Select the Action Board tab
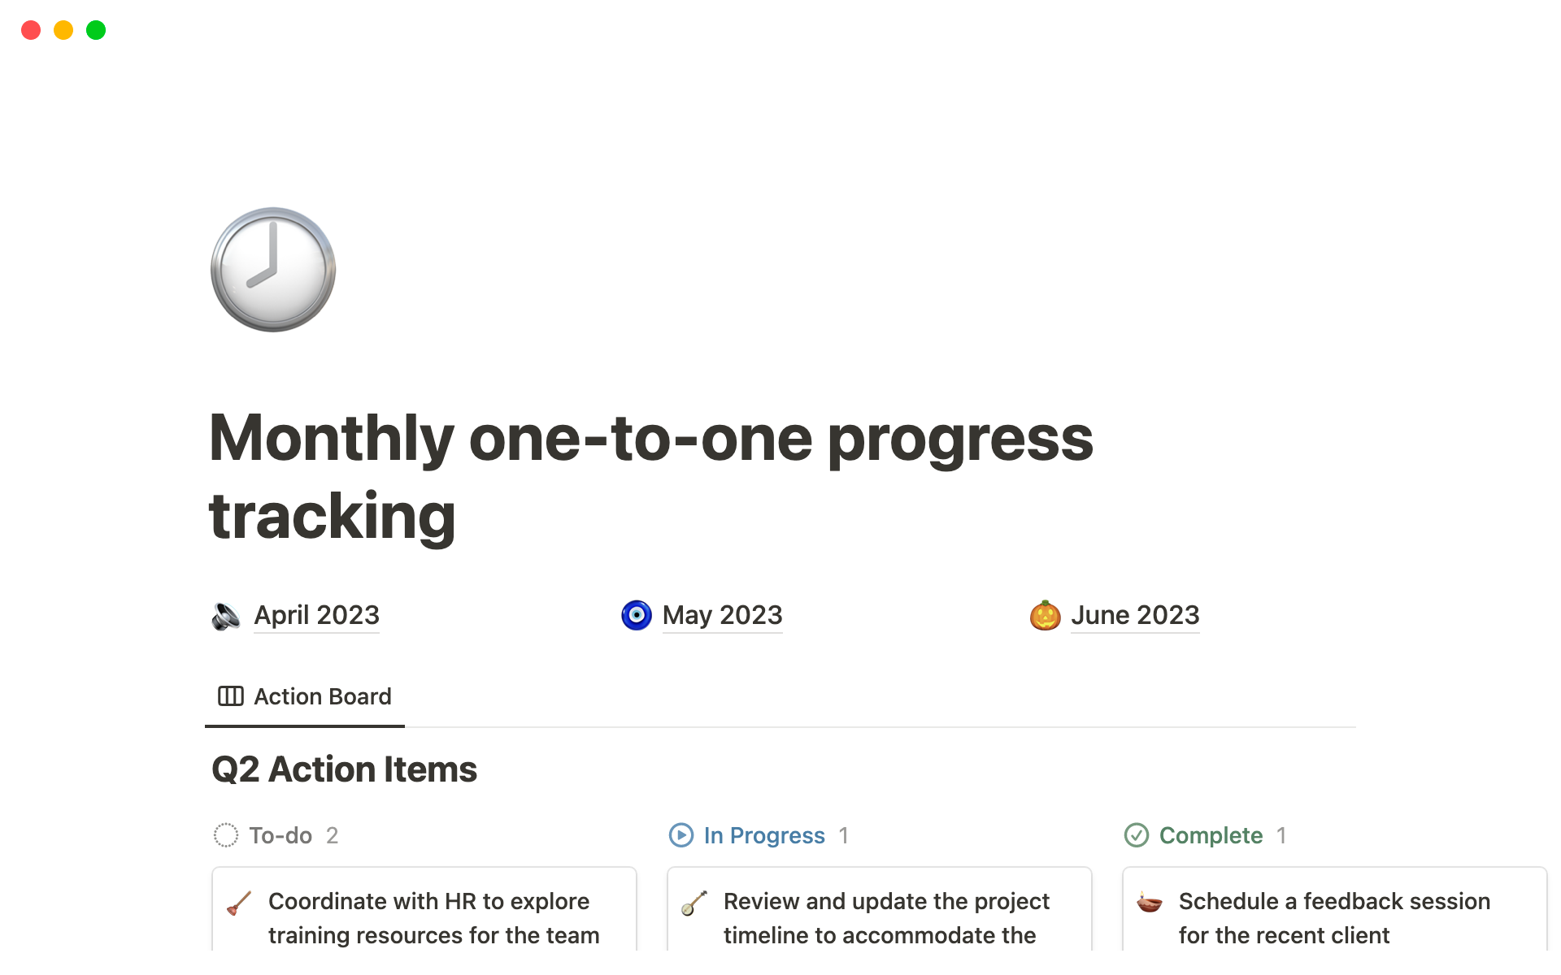1561x975 pixels. tap(322, 696)
